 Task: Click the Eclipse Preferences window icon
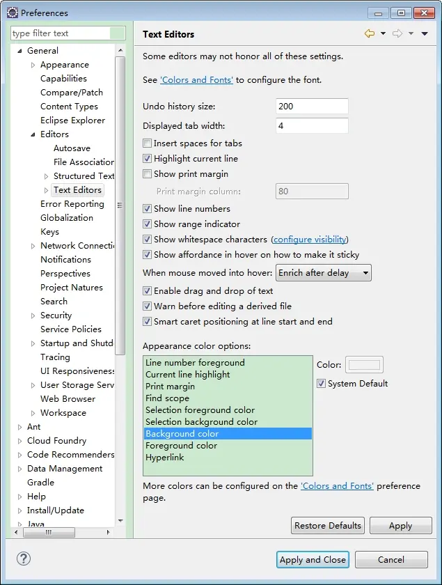[13, 13]
